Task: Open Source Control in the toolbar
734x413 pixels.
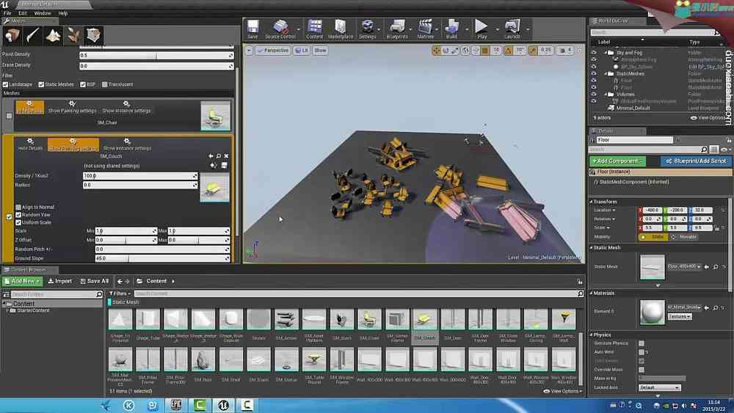Action: [280, 29]
